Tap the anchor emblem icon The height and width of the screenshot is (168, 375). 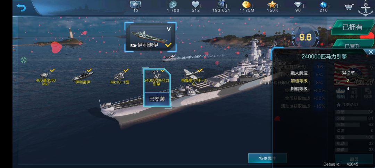click(366, 8)
